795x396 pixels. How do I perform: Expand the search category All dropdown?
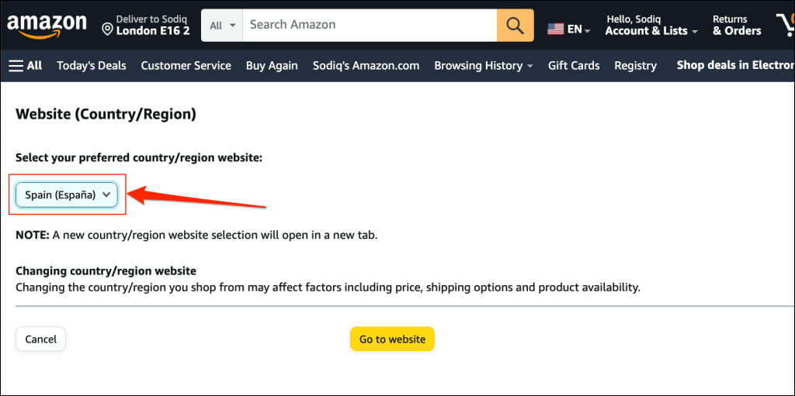pos(221,26)
